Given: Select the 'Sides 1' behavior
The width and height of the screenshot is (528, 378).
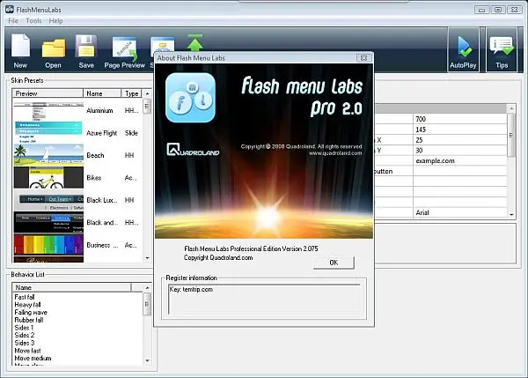Looking at the screenshot, I should pos(24,328).
